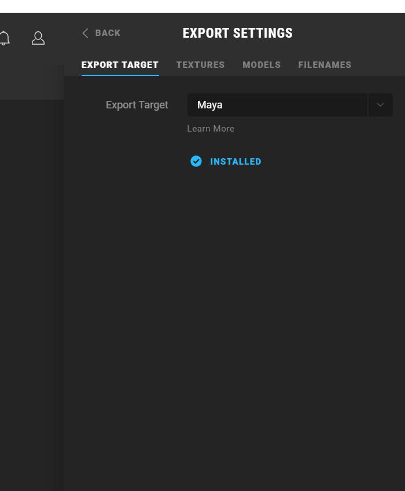Screen dimensions: 405x491
Task: Follow the Learn More link
Action: click(x=211, y=129)
